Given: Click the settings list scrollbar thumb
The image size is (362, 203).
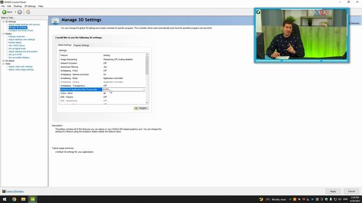Looking at the screenshot, I should pyautogui.click(x=147, y=65).
